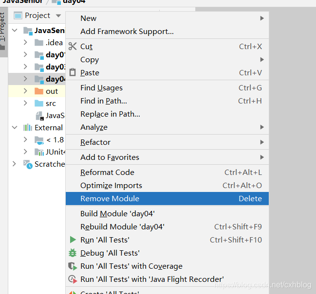Select the src folder row
This screenshot has height=294, width=316.
37,104
